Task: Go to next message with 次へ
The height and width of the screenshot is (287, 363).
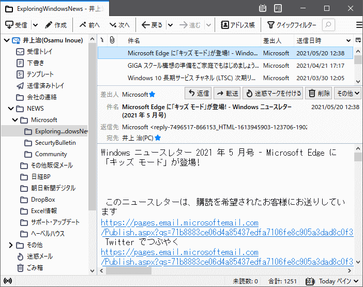Action: click(119, 25)
